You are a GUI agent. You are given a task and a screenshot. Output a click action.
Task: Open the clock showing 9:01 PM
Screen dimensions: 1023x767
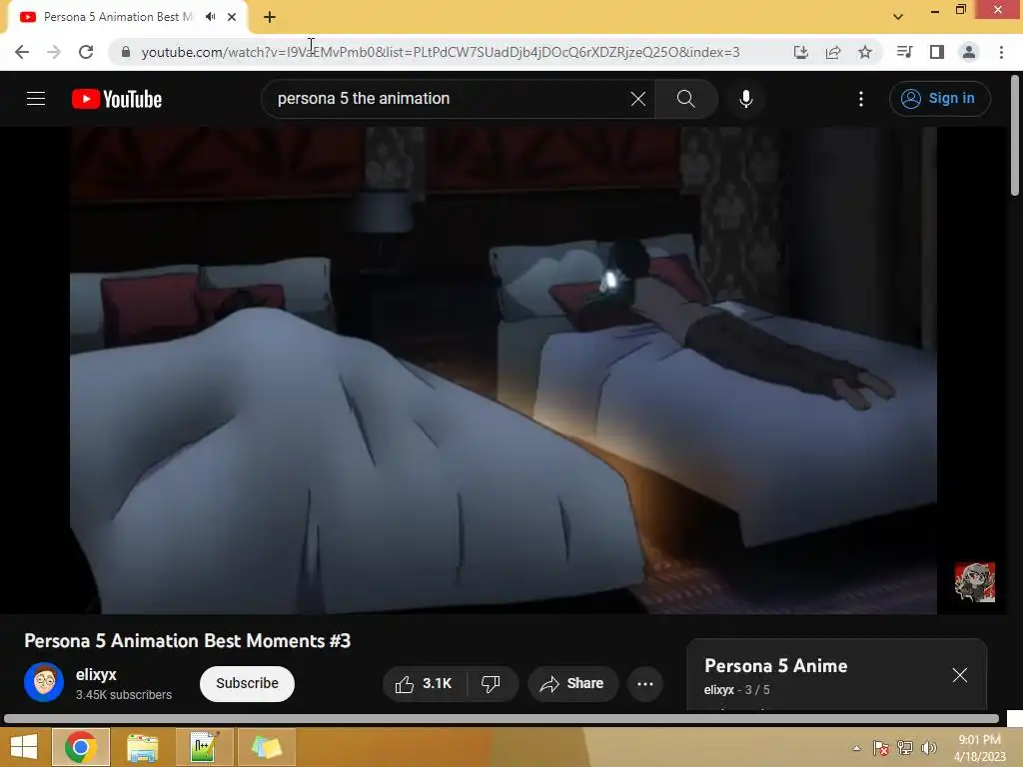tap(979, 748)
